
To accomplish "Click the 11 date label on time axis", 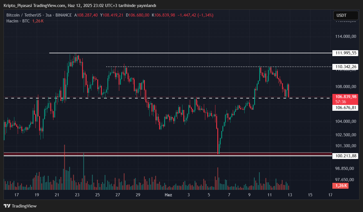I will coord(269,195).
